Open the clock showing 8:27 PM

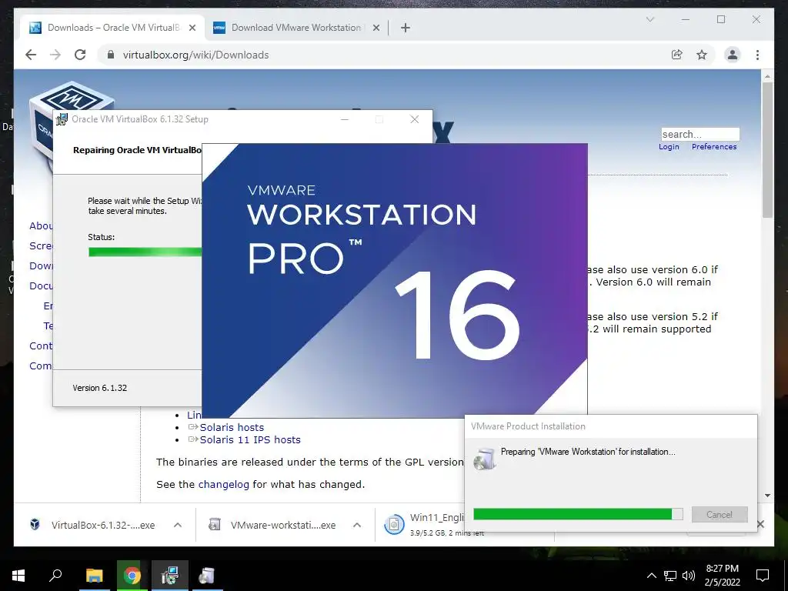[722, 576]
